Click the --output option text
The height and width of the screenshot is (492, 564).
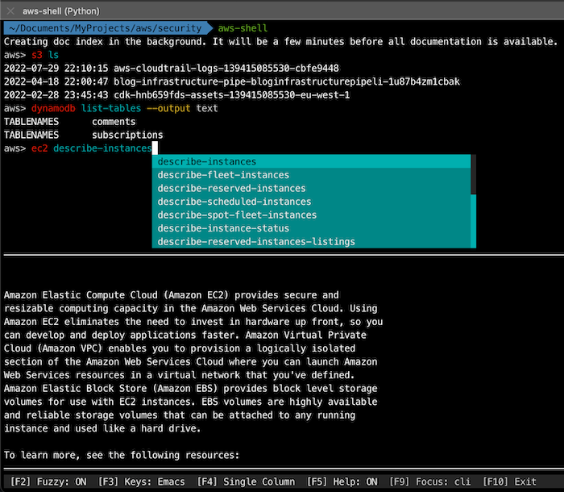click(x=168, y=108)
